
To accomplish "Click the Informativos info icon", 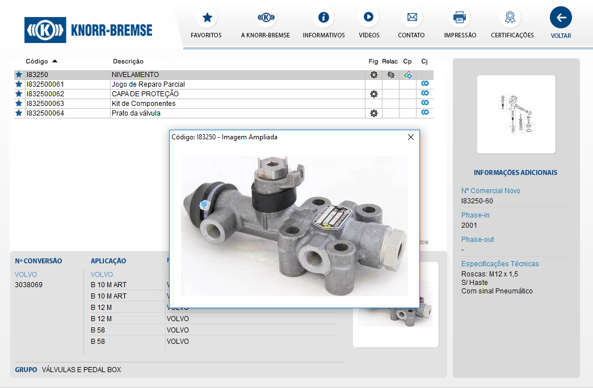I will tap(323, 18).
